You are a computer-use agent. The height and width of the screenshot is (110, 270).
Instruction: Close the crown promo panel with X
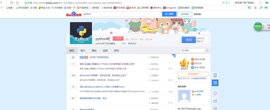click(x=174, y=55)
